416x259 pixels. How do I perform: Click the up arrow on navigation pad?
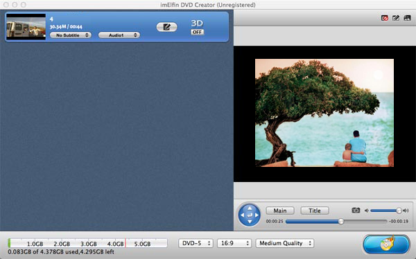pyautogui.click(x=250, y=208)
